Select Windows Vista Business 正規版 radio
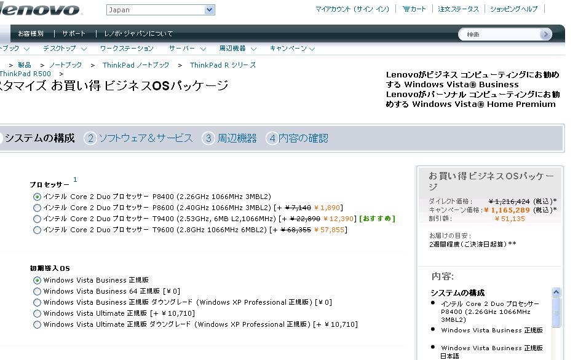The height and width of the screenshot is (360, 578). [37, 280]
